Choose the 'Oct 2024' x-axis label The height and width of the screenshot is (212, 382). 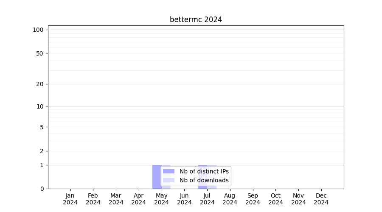click(275, 199)
